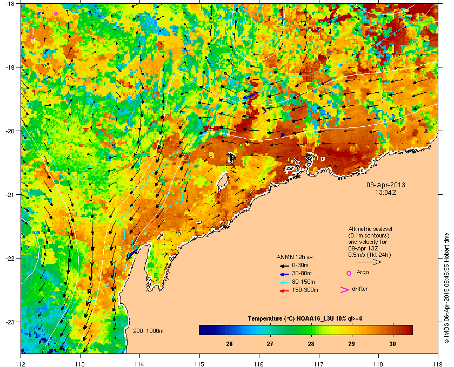Click the 'Argo' legend label
This screenshot has height=367, width=454.
(363, 273)
